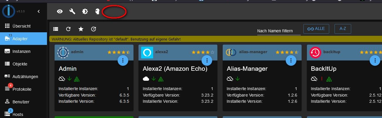Open the Alias-Manager card three-dot menu

click(291, 60)
